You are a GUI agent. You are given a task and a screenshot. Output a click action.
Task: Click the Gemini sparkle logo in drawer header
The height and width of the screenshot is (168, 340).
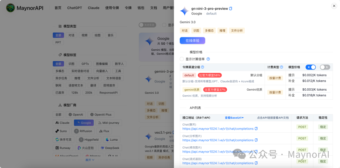click(x=184, y=11)
